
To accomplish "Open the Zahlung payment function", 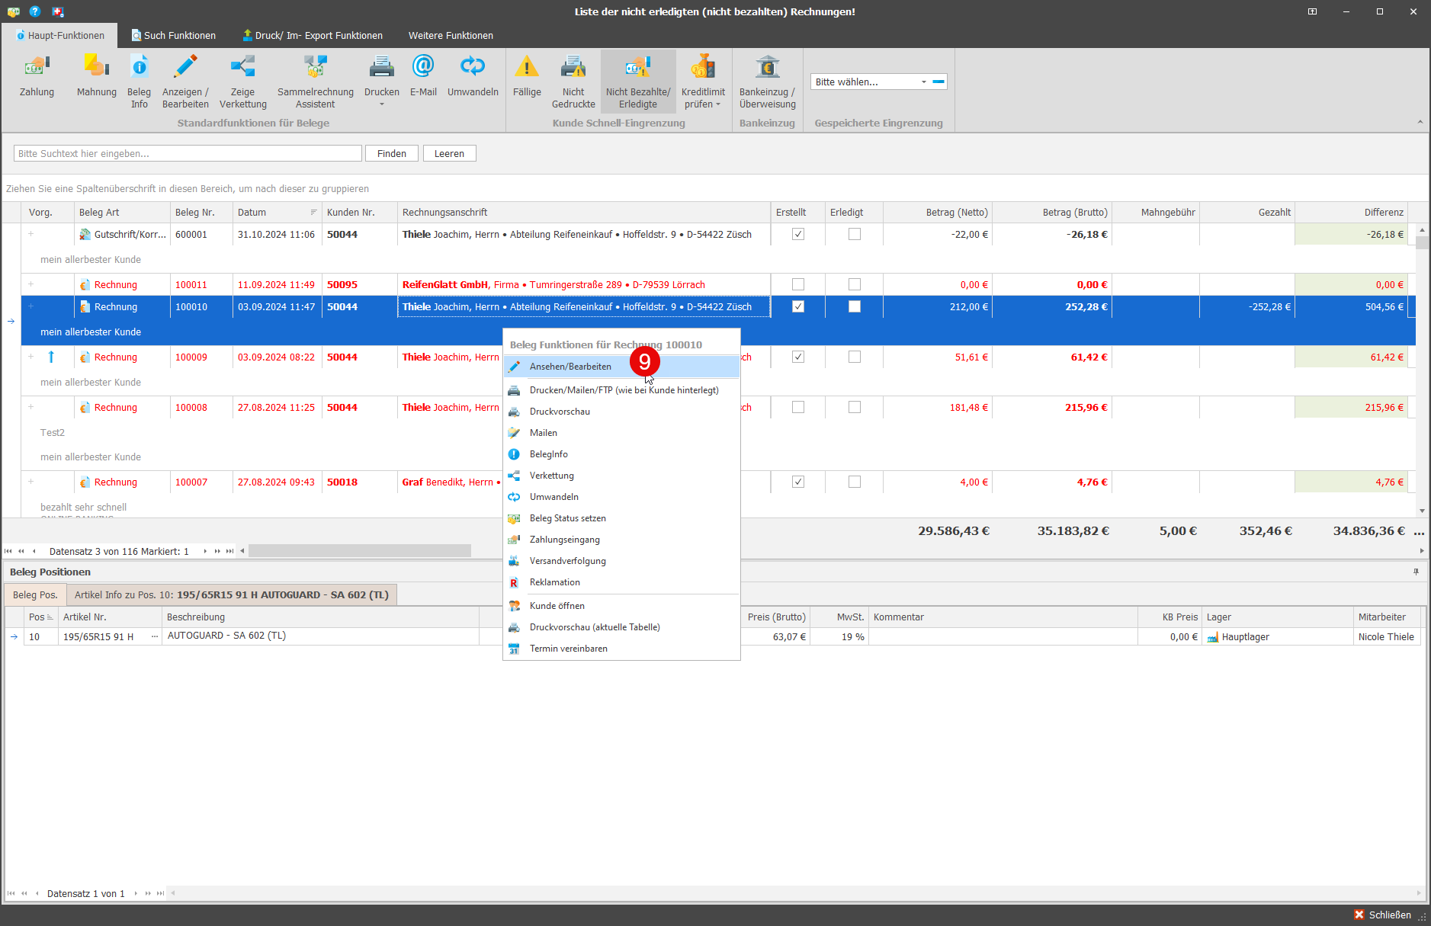I will coord(37,76).
